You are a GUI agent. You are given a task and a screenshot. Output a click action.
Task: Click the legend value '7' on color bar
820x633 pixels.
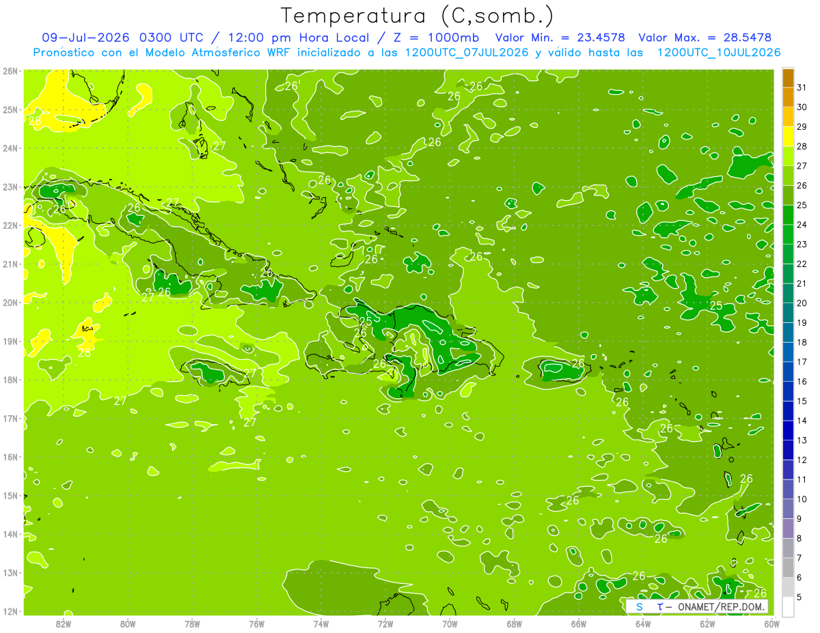[800, 558]
